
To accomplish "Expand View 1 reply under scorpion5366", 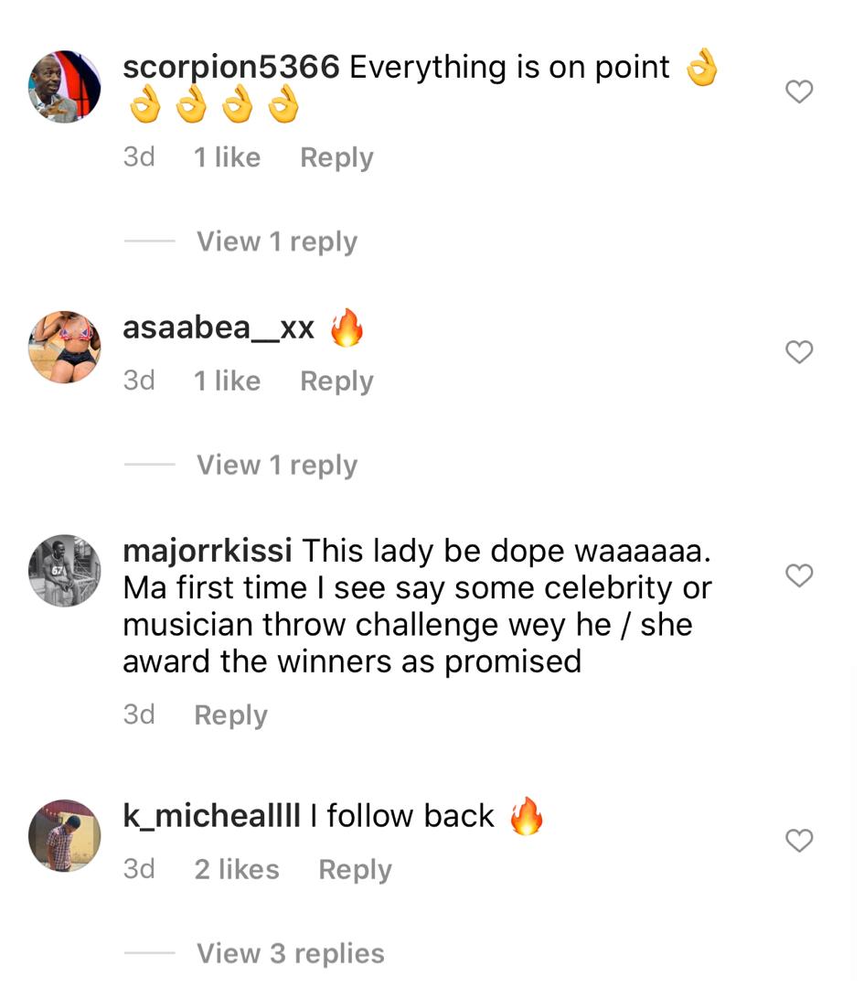I will pyautogui.click(x=276, y=242).
